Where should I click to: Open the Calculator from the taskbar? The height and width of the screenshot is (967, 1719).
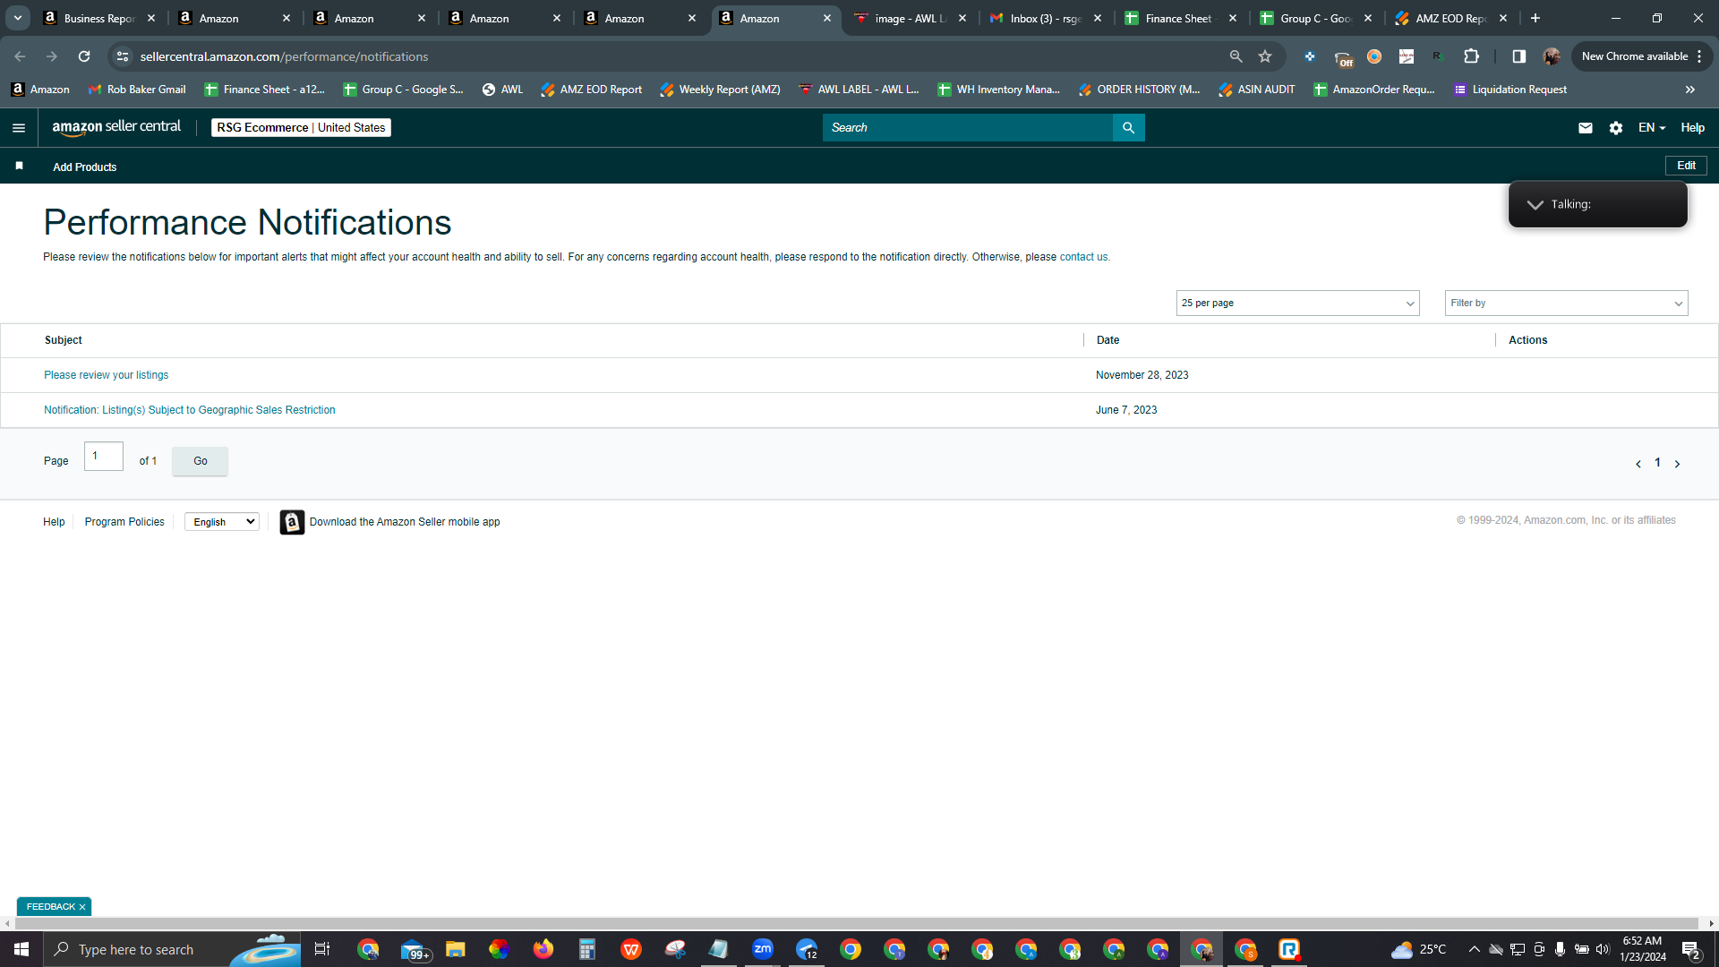pos(587,949)
